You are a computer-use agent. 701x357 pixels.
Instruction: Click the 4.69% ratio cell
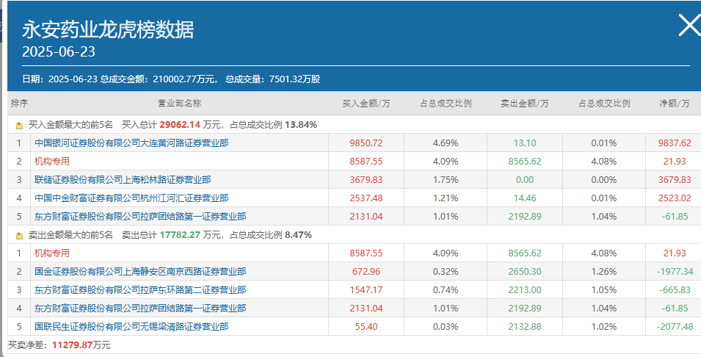tap(446, 143)
